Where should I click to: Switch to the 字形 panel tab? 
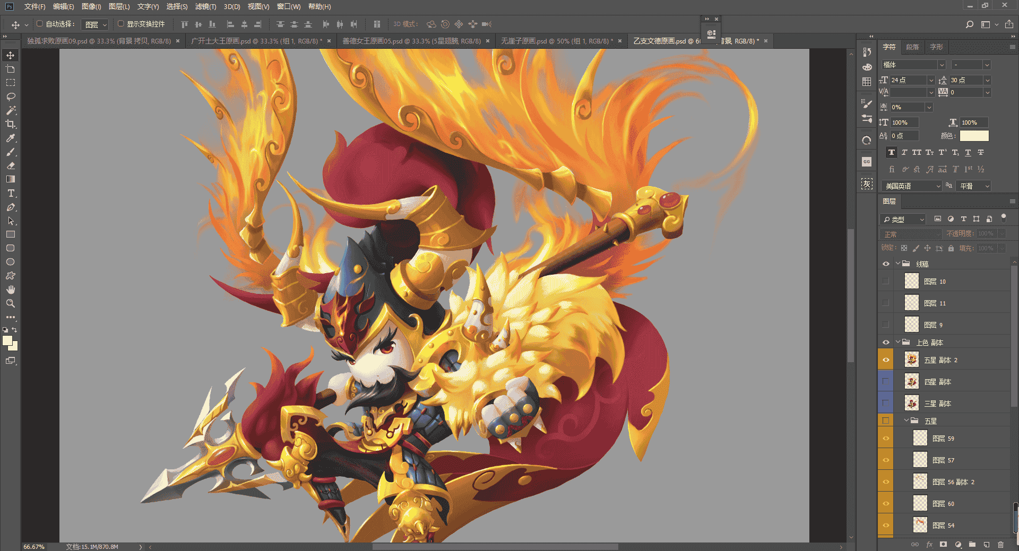pos(936,47)
